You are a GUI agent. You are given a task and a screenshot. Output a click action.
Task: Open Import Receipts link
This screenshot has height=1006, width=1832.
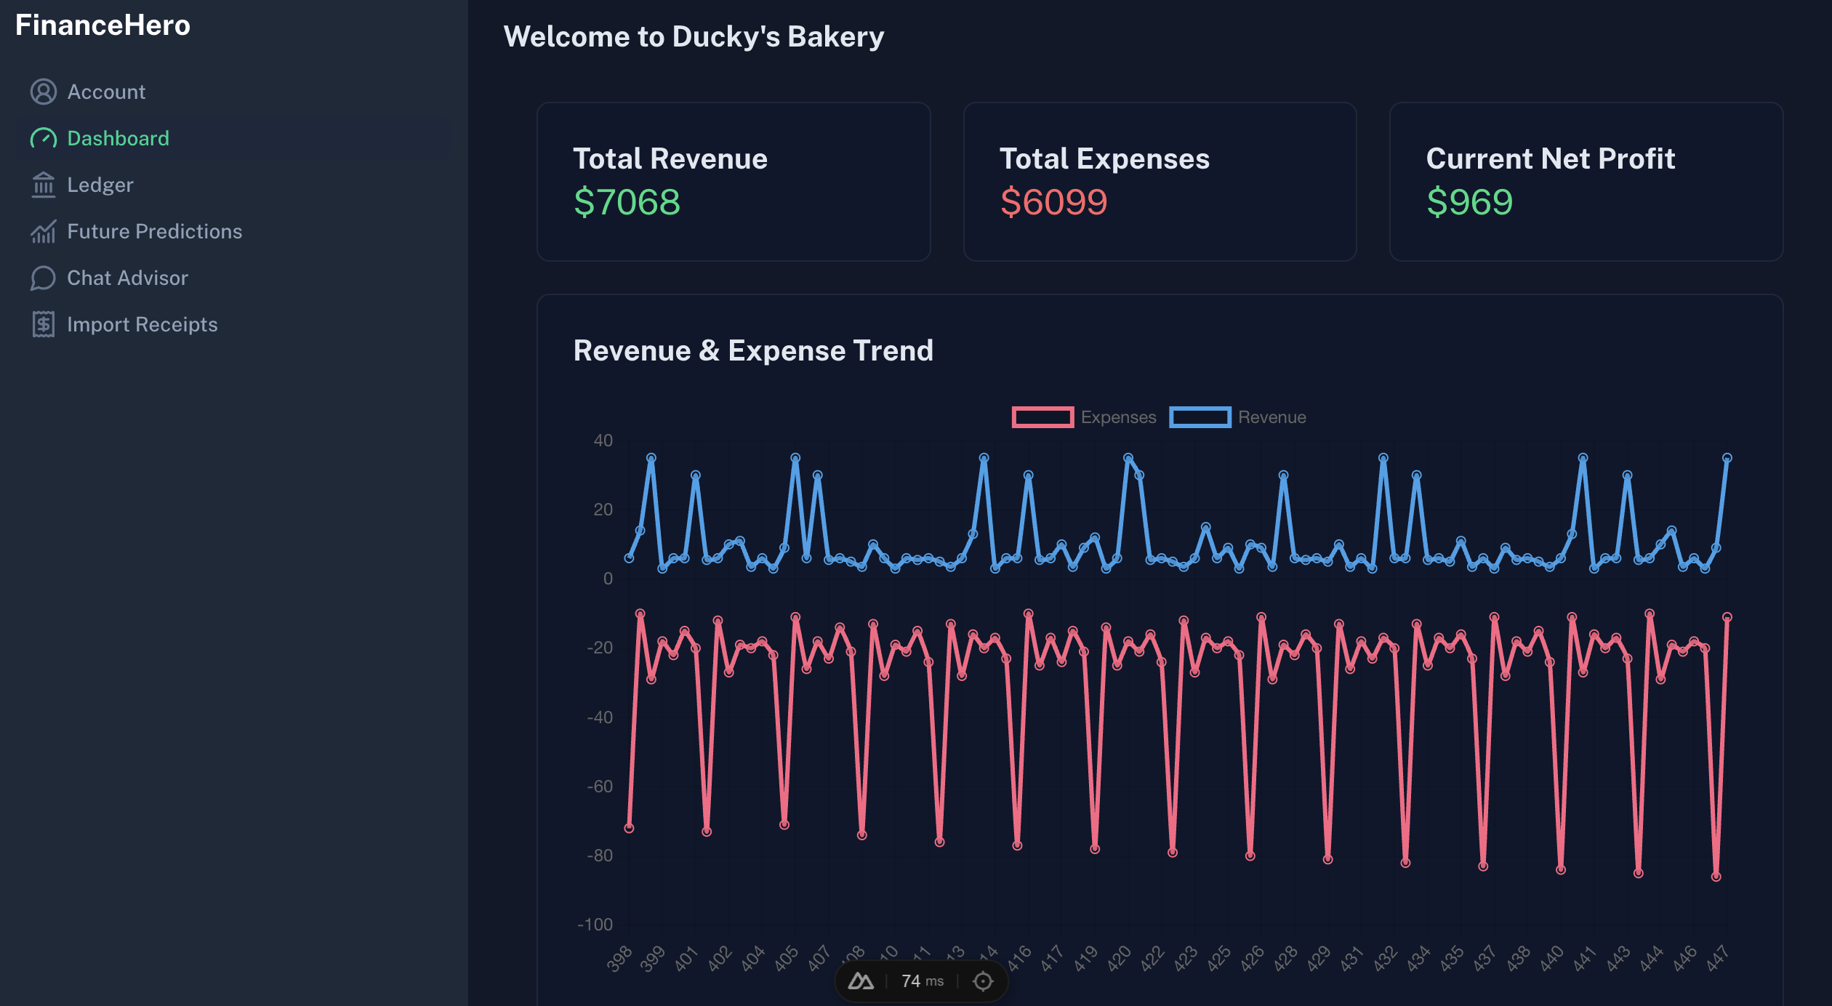pos(142,324)
